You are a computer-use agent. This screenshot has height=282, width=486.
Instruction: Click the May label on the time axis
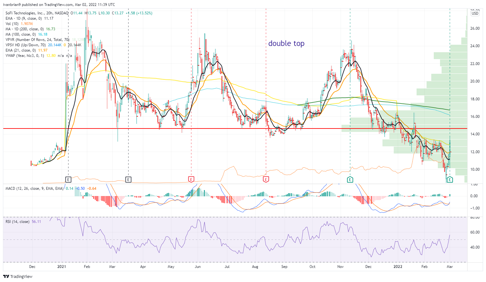click(171, 267)
